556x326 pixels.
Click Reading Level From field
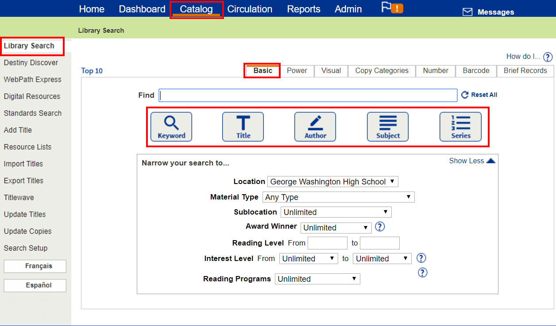328,243
